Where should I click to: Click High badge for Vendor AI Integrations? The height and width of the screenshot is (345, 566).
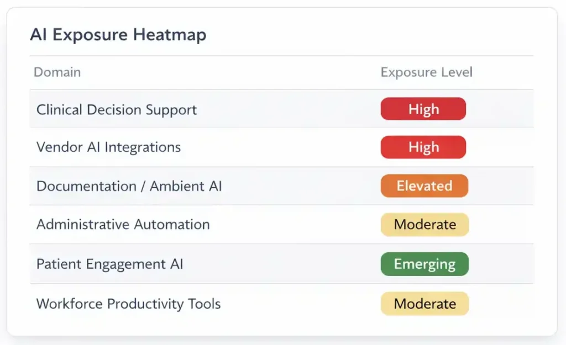(423, 147)
